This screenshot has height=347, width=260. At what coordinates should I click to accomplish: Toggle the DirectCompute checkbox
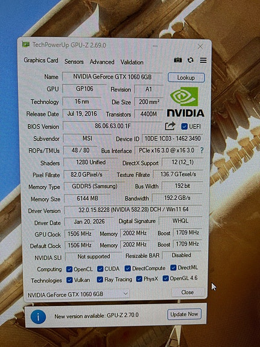[127, 269]
